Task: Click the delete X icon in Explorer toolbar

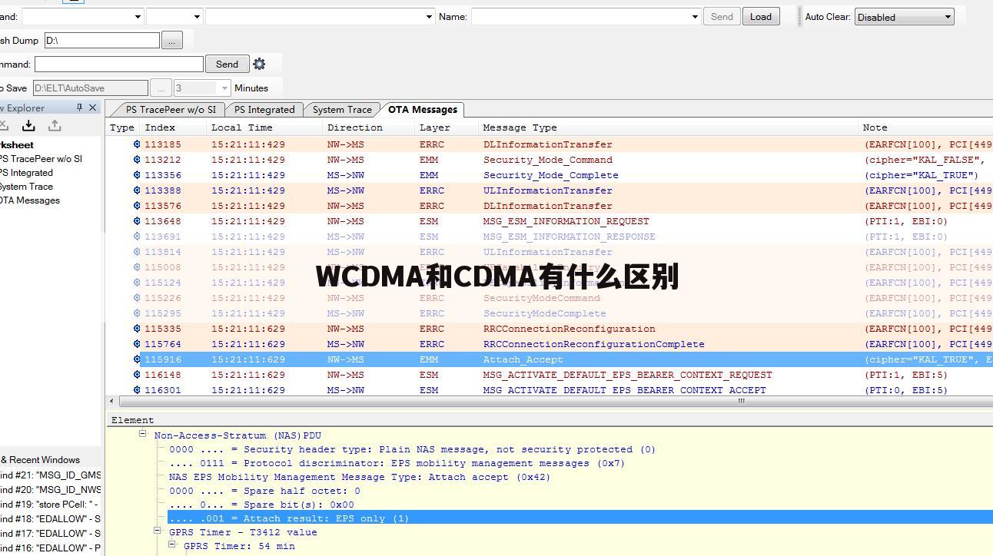Action: (x=3, y=125)
